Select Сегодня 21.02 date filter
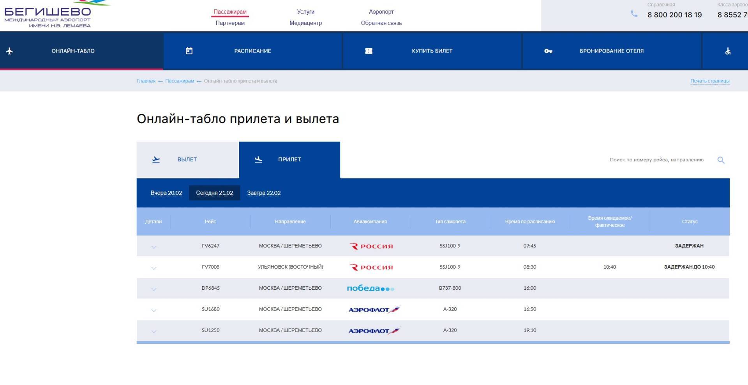The width and height of the screenshot is (748, 385). 214,193
